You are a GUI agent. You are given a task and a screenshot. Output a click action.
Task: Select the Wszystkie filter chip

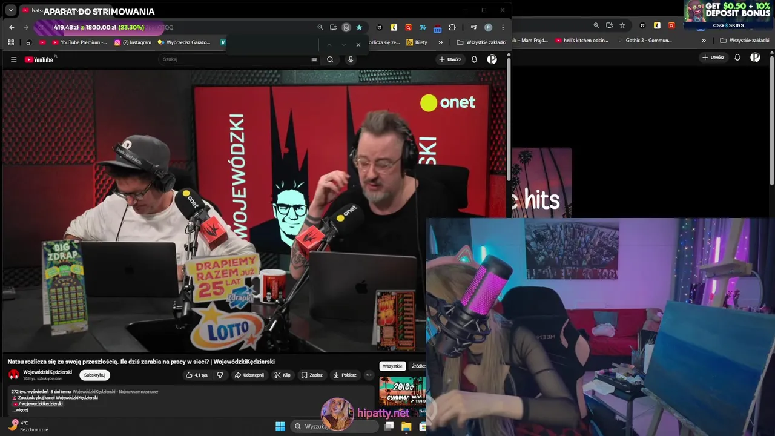point(392,366)
